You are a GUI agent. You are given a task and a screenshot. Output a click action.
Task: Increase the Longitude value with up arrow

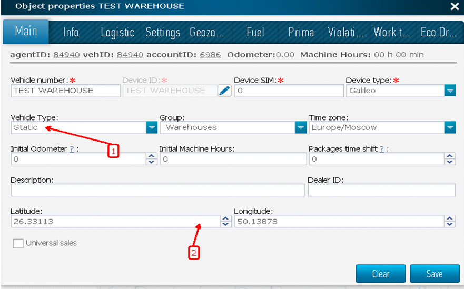pyautogui.click(x=449, y=218)
